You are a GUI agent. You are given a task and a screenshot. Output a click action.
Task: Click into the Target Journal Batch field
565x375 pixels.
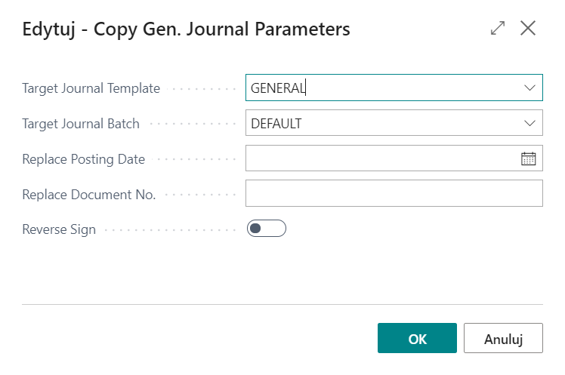[x=394, y=123]
